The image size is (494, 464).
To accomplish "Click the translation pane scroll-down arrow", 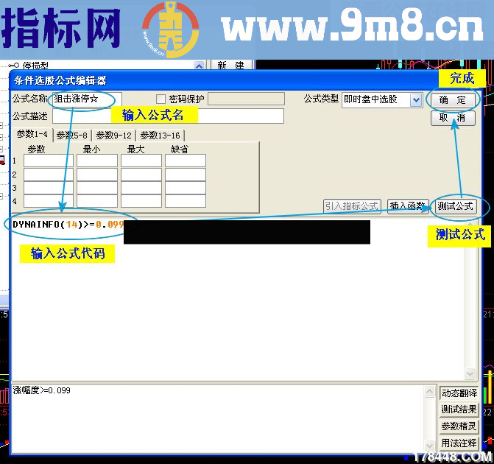I will [x=430, y=446].
